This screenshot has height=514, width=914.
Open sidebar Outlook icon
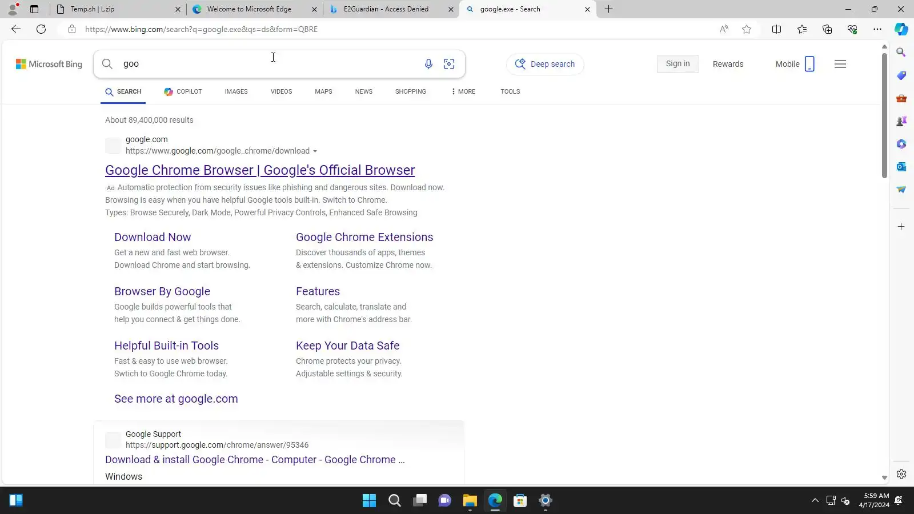click(x=901, y=167)
